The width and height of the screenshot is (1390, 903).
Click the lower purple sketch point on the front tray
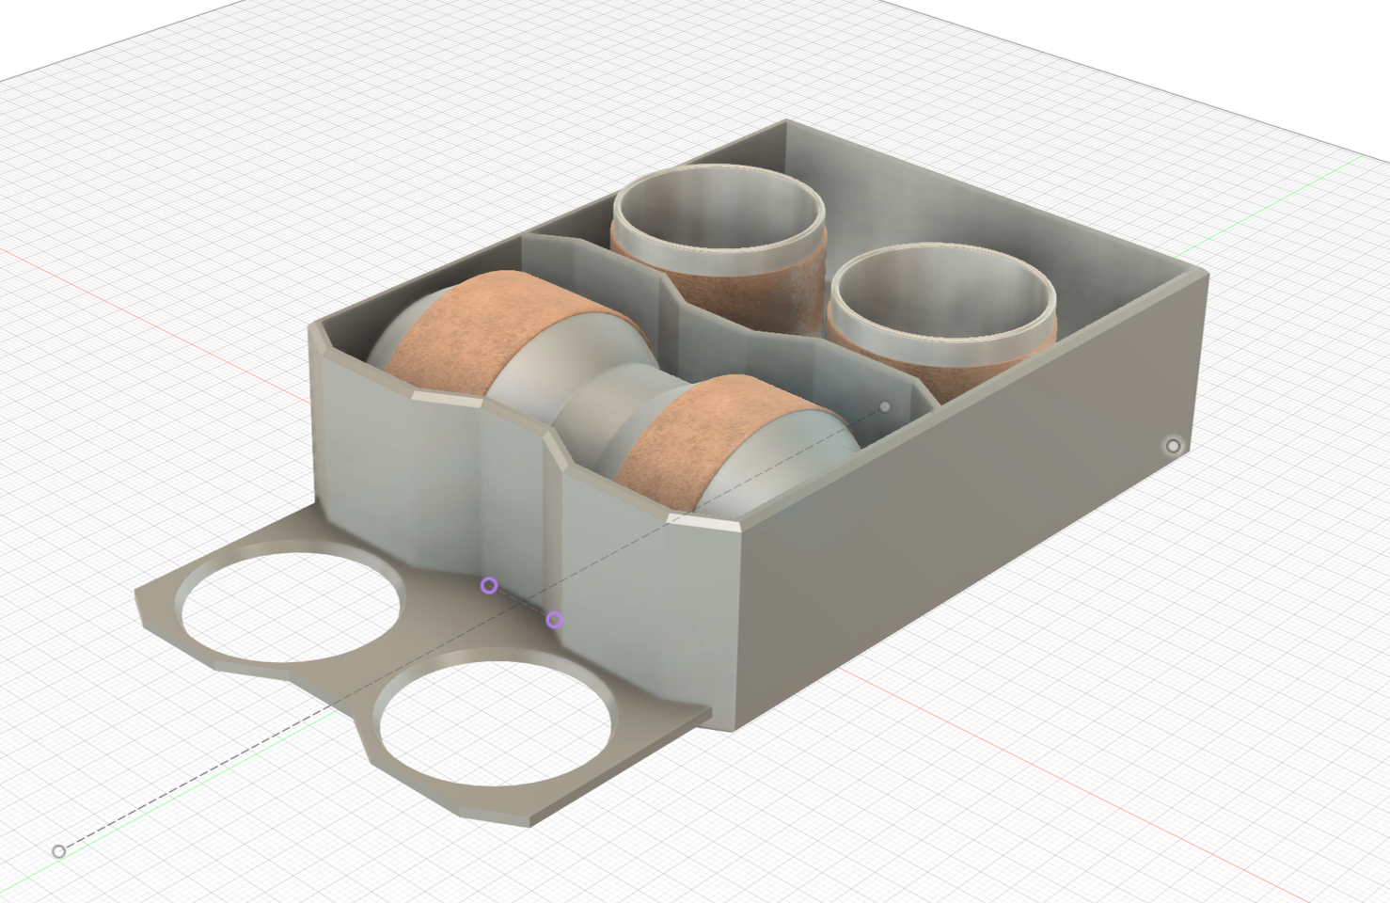point(555,620)
